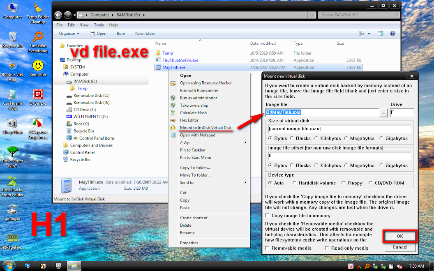This screenshot has height=271, width=434.
Task: Expand the 7-Zip submenu
Action: pos(215,143)
